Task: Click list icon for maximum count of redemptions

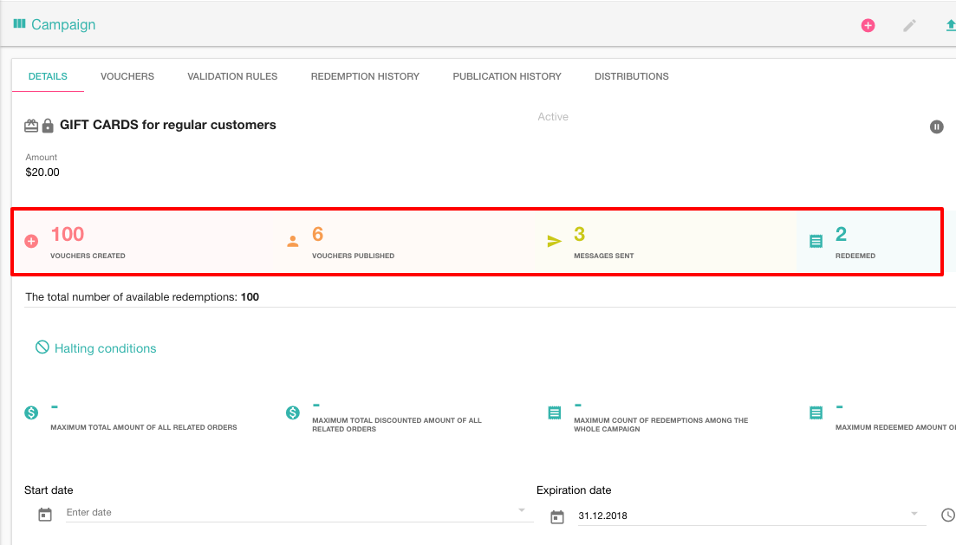Action: click(x=554, y=412)
